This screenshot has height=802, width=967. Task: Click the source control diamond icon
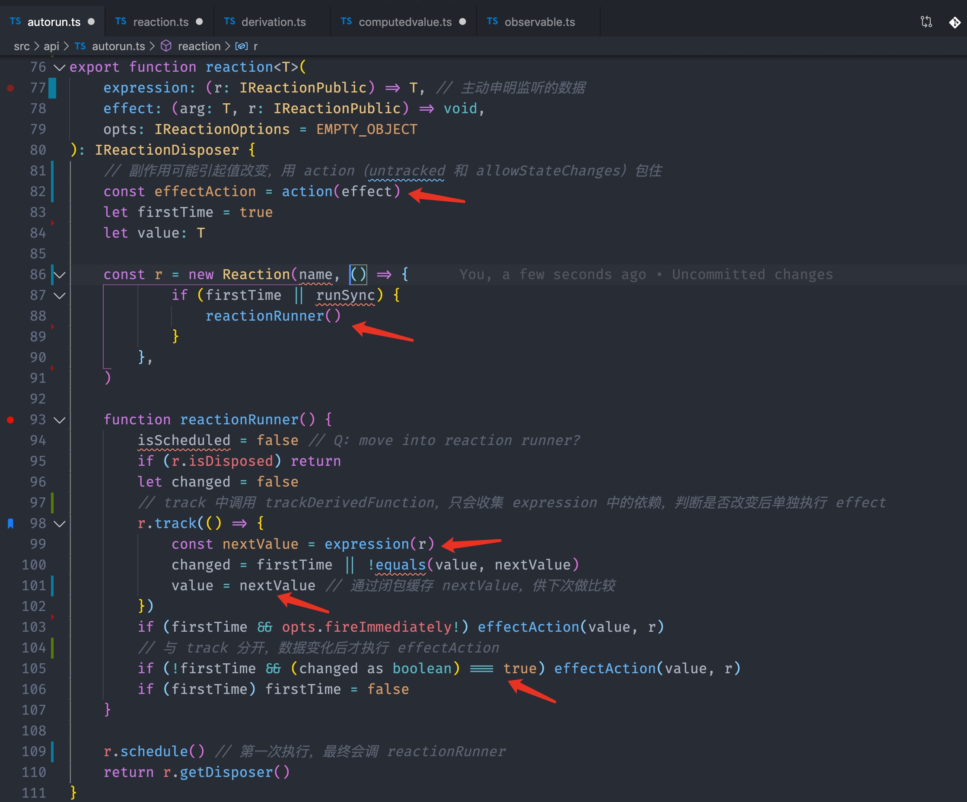(x=954, y=22)
